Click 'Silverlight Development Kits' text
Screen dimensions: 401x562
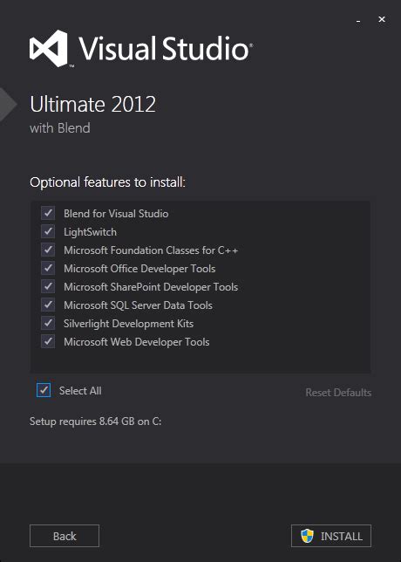[x=128, y=324]
